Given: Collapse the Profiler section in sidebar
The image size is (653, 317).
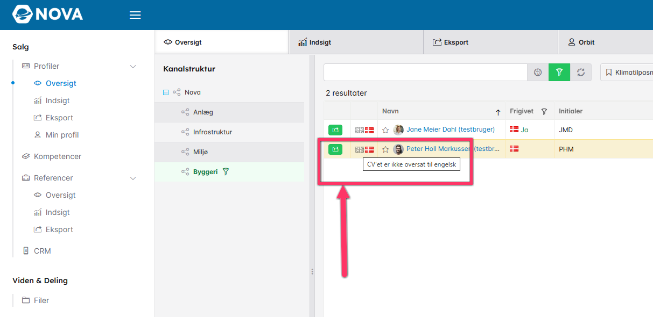Looking at the screenshot, I should (x=133, y=66).
